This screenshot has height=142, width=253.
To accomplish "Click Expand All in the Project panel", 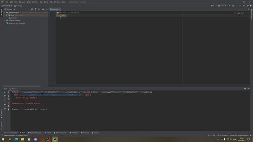I will (x=36, y=9).
